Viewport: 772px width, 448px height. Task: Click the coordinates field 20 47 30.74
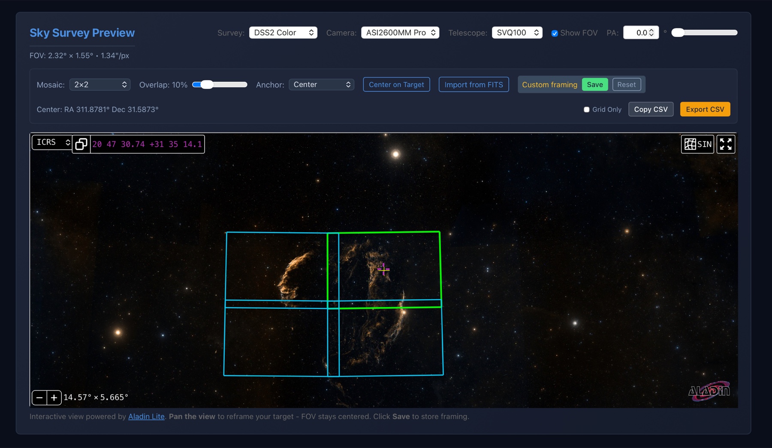click(147, 144)
